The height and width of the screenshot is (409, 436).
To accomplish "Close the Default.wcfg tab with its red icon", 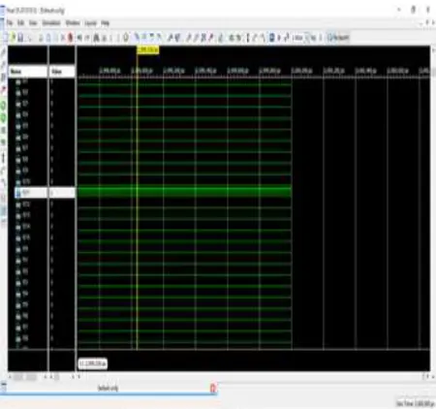I will (x=213, y=388).
